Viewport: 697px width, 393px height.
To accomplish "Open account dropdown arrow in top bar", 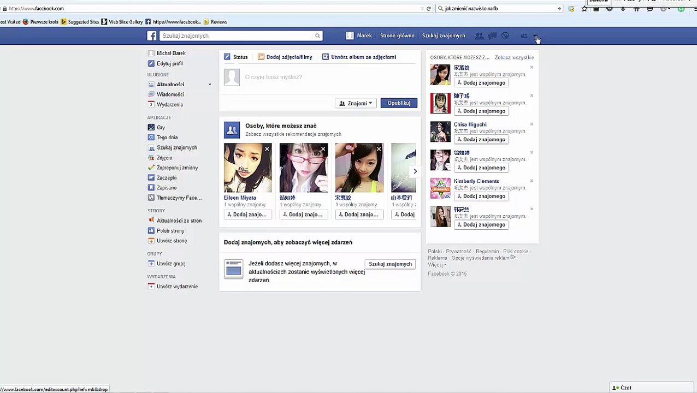I will click(x=535, y=36).
